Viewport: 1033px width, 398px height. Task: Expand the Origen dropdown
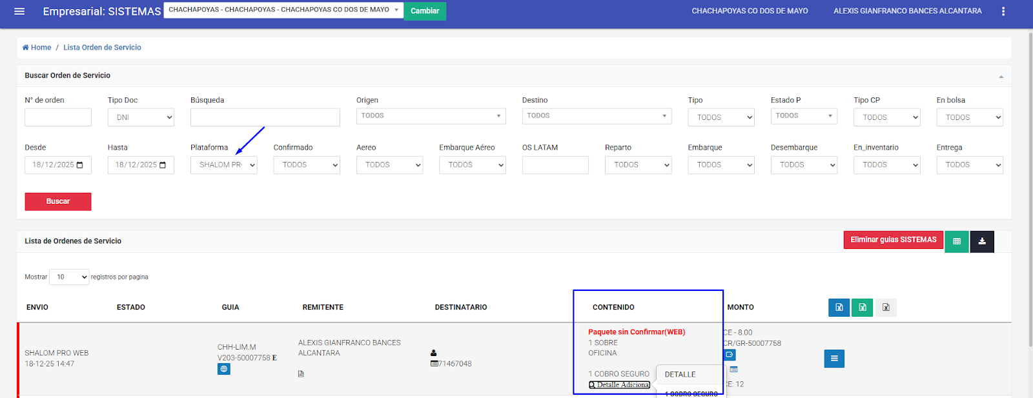(431, 116)
